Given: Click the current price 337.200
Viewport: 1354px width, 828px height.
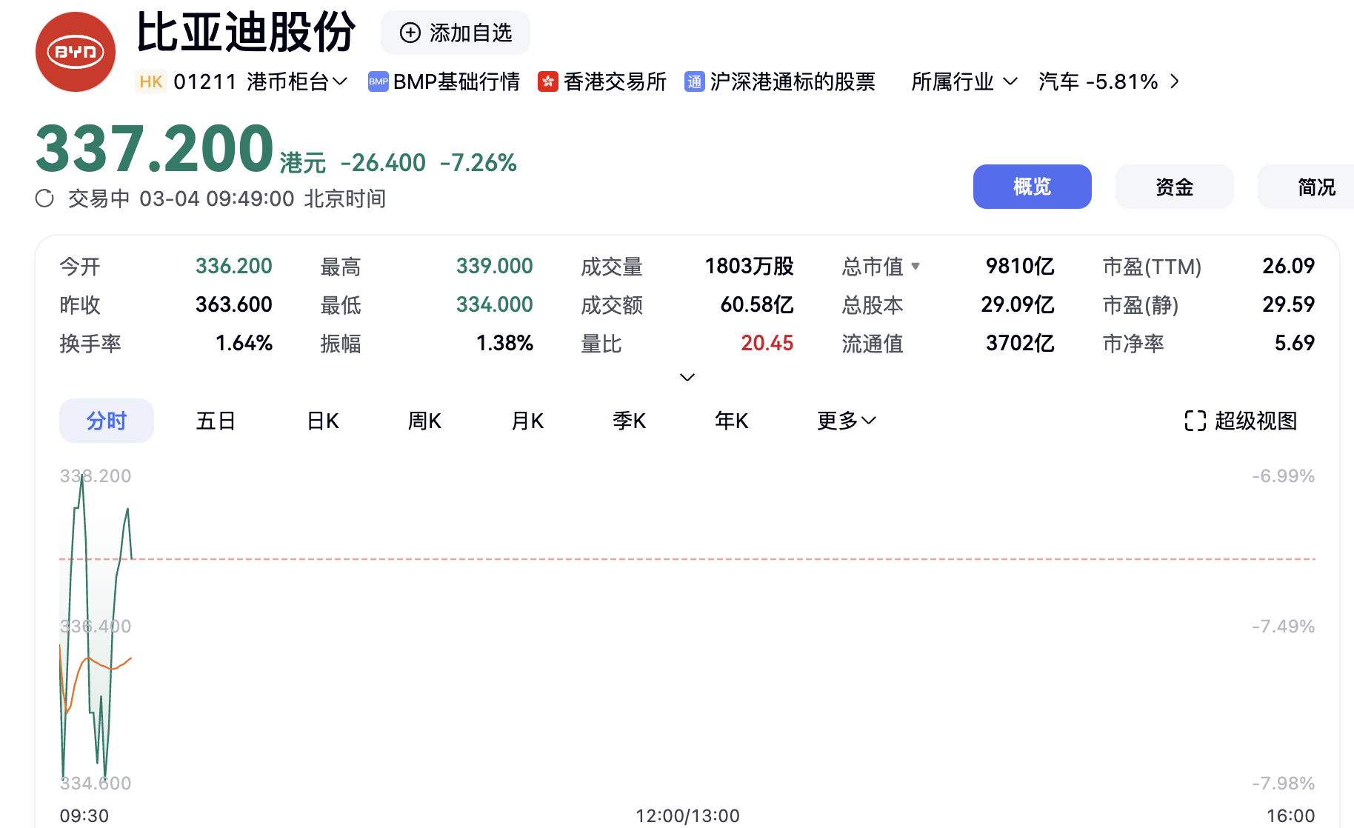Looking at the screenshot, I should click(x=155, y=149).
